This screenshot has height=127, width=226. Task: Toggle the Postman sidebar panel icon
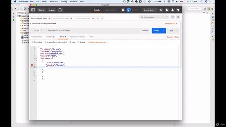click(33, 10)
